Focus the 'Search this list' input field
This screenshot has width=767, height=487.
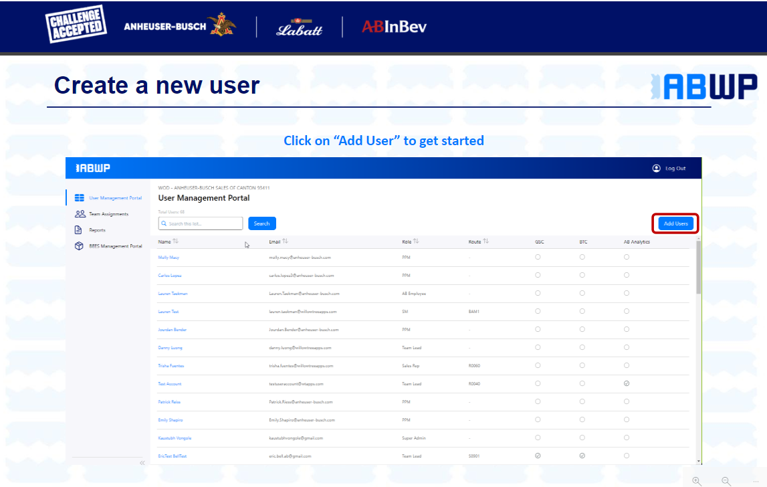pyautogui.click(x=201, y=223)
